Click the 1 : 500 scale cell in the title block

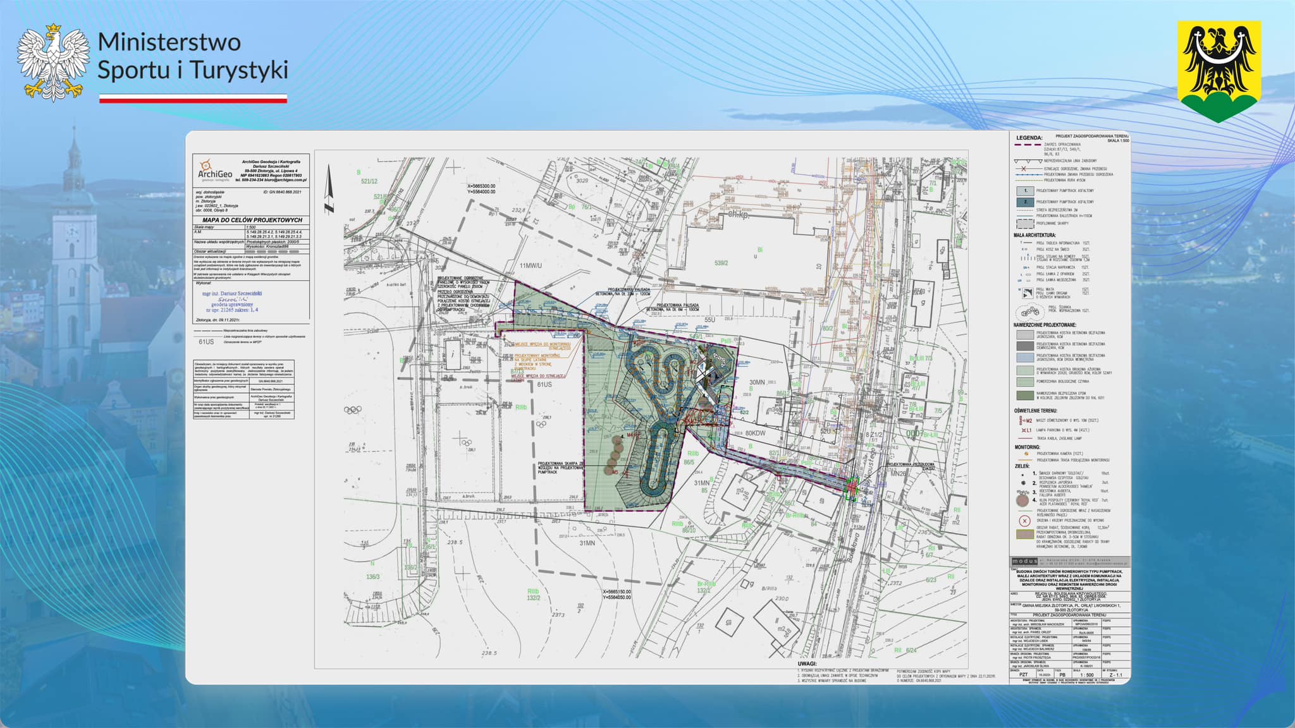coord(1086,675)
